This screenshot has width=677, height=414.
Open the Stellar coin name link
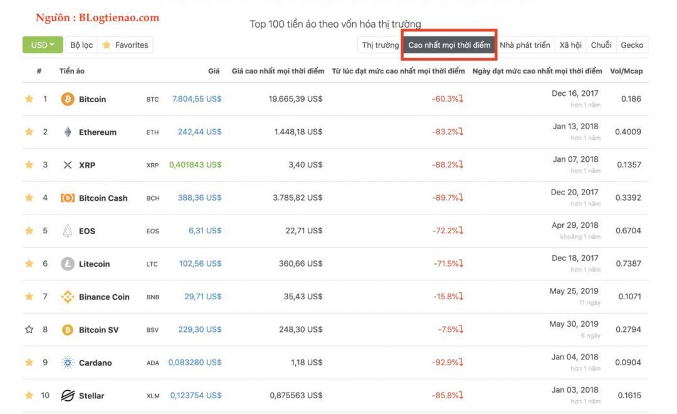[92, 396]
